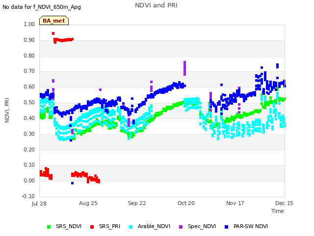This screenshot has height=236, width=314.
Task: Click the Jul 28 axis tick label
Action: (39, 204)
